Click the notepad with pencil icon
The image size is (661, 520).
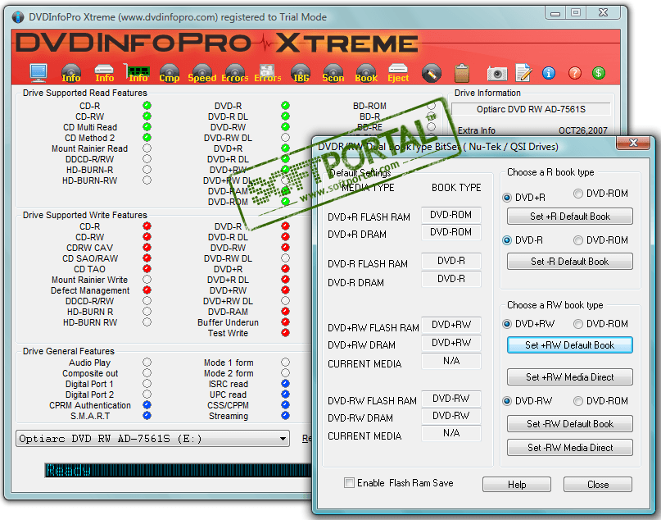coord(523,73)
